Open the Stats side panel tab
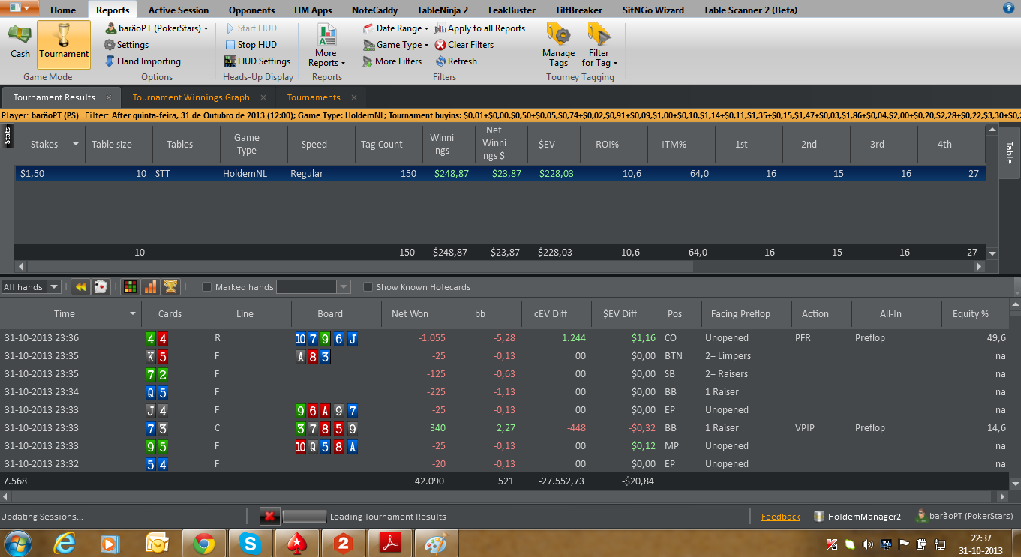Image resolution: width=1021 pixels, height=557 pixels. click(x=8, y=135)
